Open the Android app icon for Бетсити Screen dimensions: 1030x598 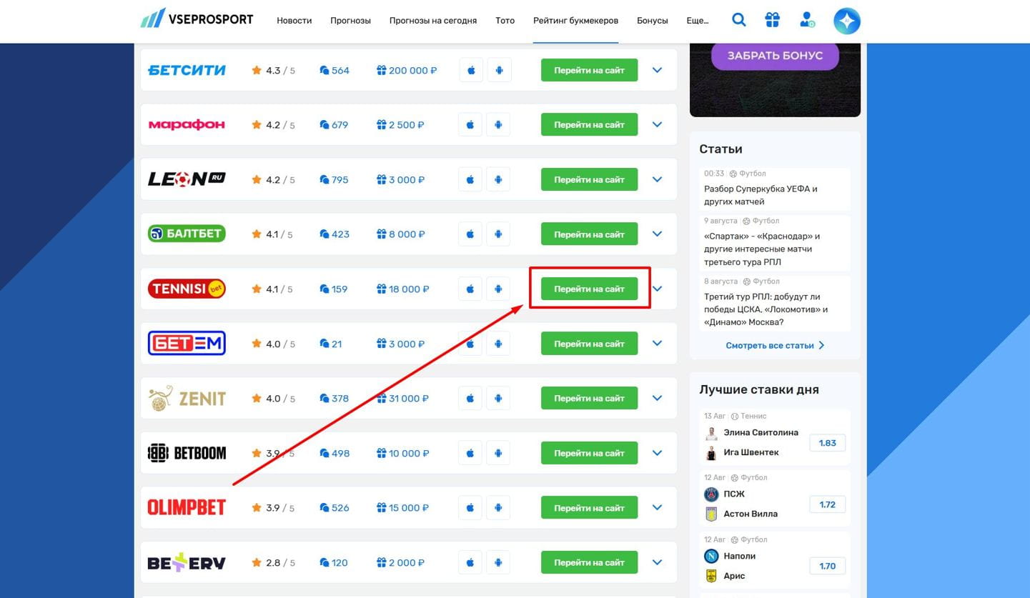(x=499, y=70)
